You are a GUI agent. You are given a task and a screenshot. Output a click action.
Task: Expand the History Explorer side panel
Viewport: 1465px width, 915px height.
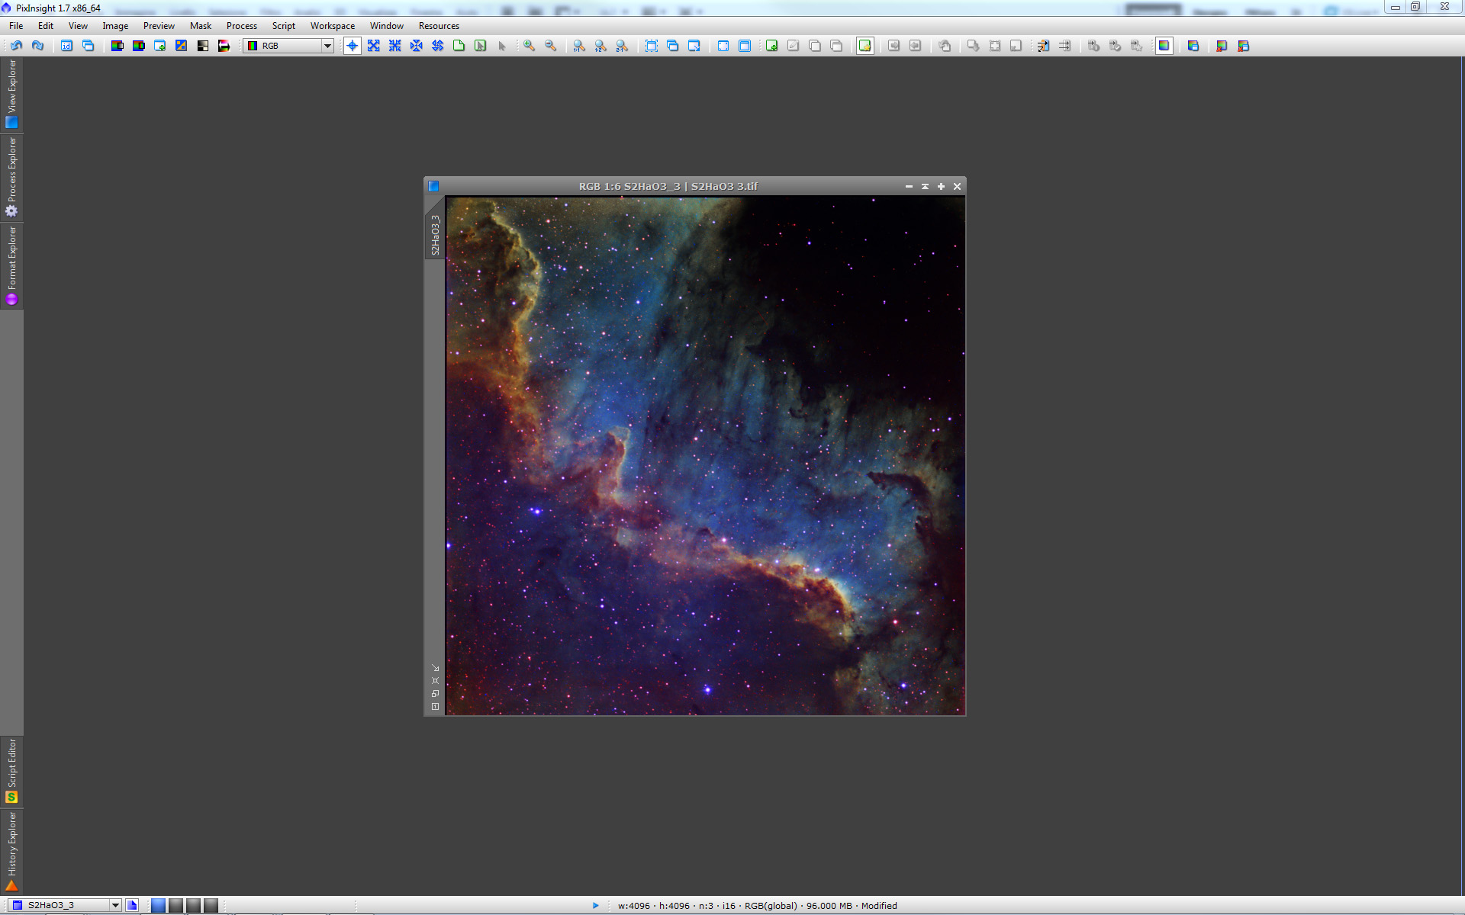(11, 851)
